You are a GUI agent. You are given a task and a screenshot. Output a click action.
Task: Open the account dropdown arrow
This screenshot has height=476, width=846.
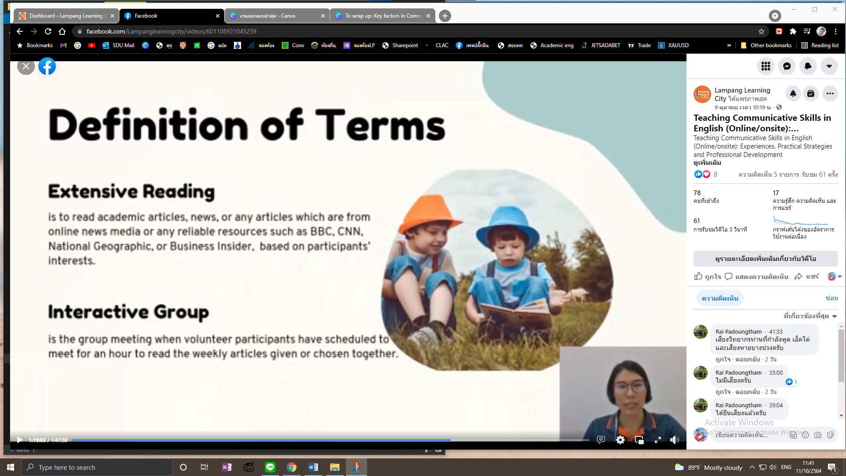click(829, 66)
